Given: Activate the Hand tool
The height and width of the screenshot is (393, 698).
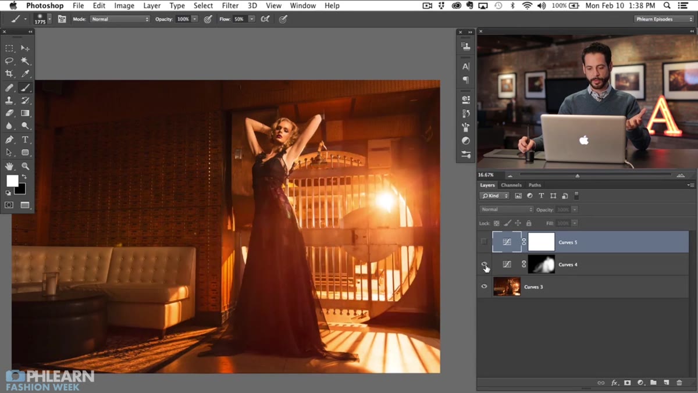Looking at the screenshot, I should pos(9,166).
